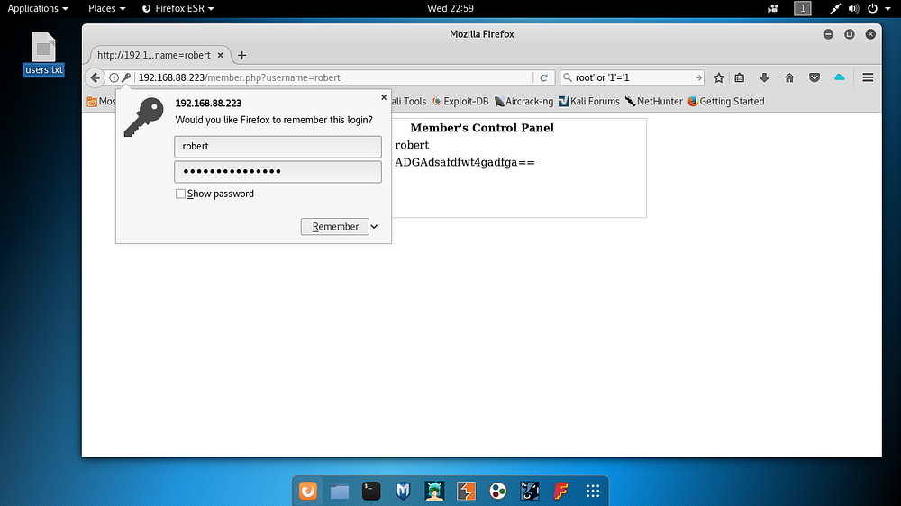Click the username field containing robert
The width and height of the screenshot is (901, 506).
[x=278, y=147]
